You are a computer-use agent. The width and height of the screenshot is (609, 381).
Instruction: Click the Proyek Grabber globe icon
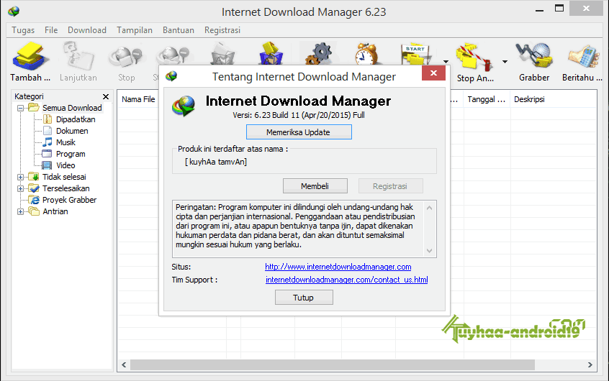point(35,200)
